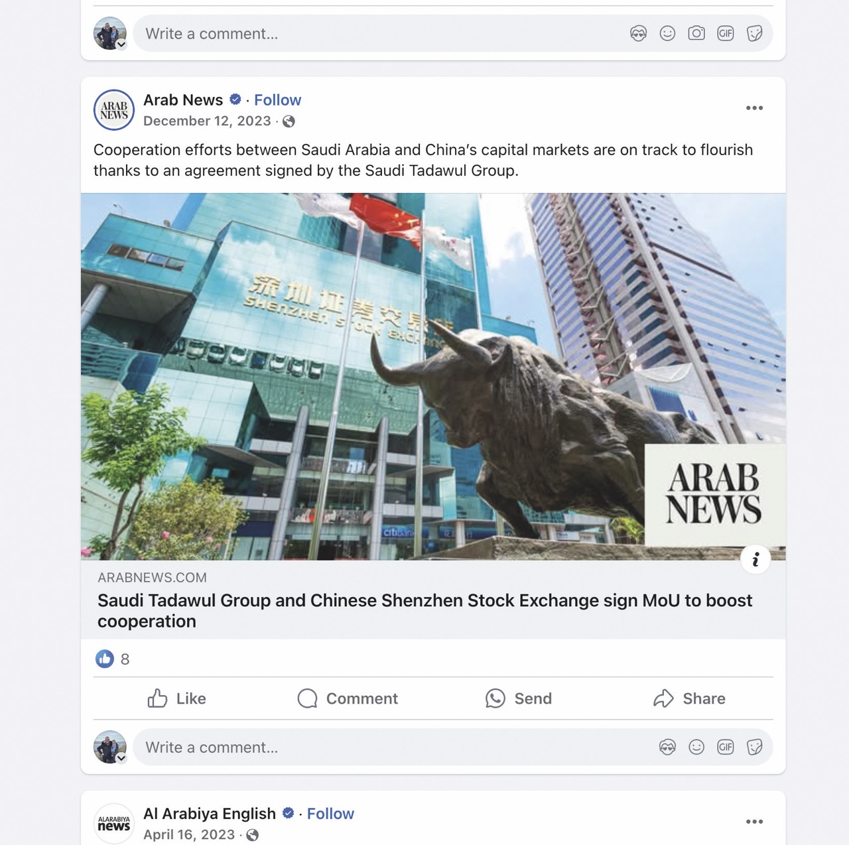Follow the Al Arabiya English page
Screen dimensions: 849x845
pos(330,814)
